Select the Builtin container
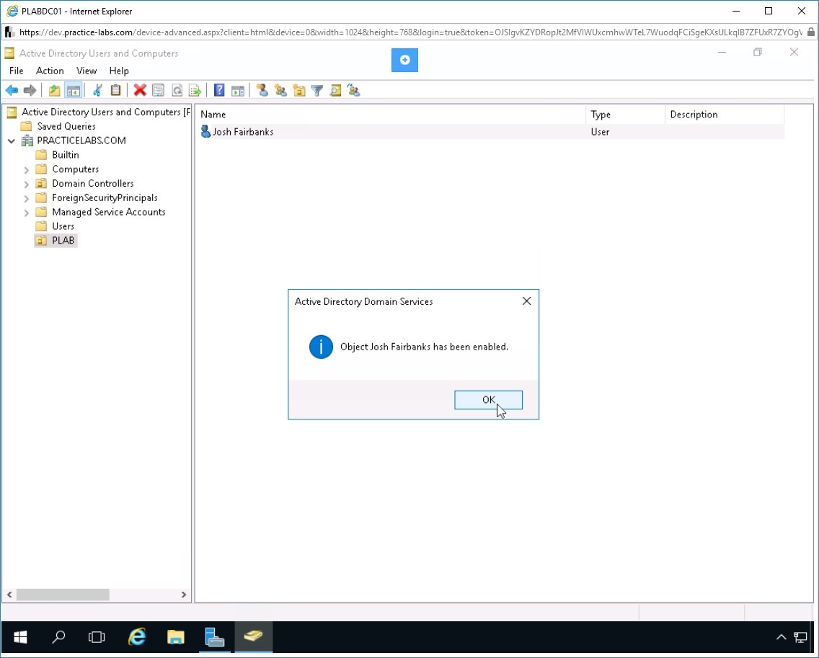The height and width of the screenshot is (658, 819). [66, 154]
